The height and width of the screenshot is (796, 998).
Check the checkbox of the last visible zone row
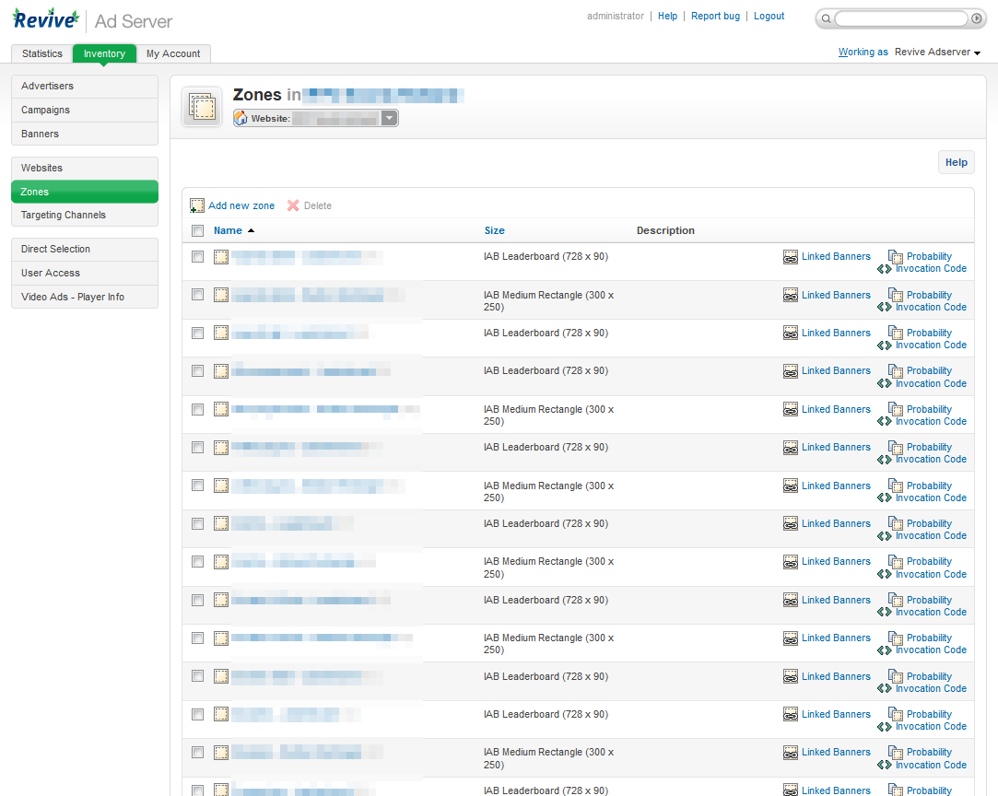197,790
